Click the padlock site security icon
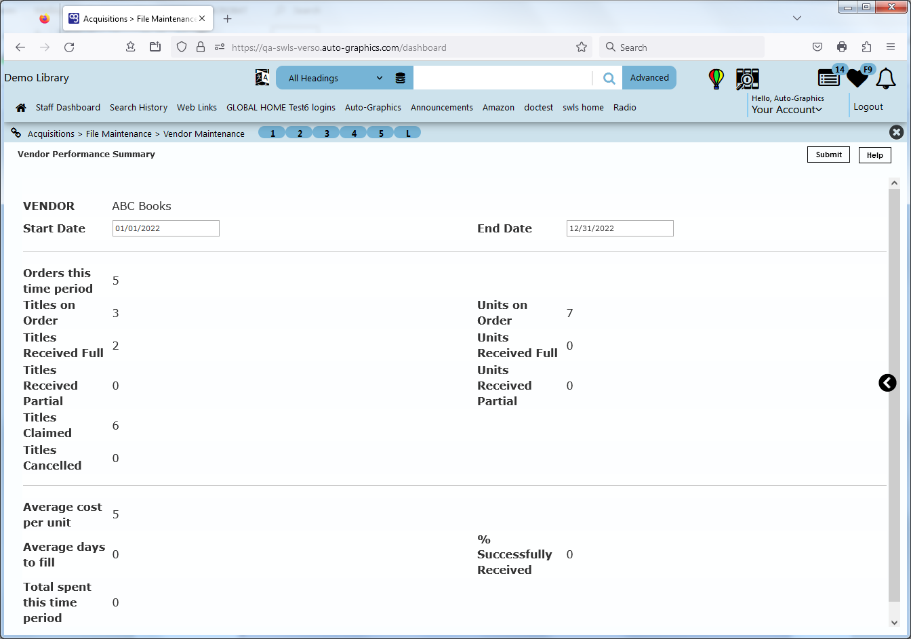This screenshot has height=639, width=911. [x=201, y=47]
